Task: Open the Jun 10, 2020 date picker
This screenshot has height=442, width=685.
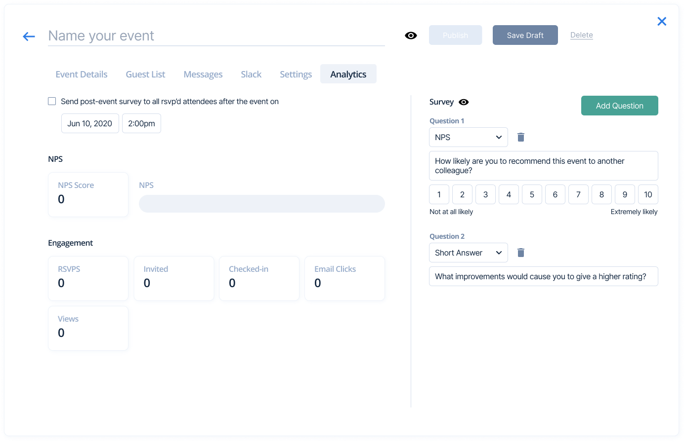Action: (x=90, y=123)
